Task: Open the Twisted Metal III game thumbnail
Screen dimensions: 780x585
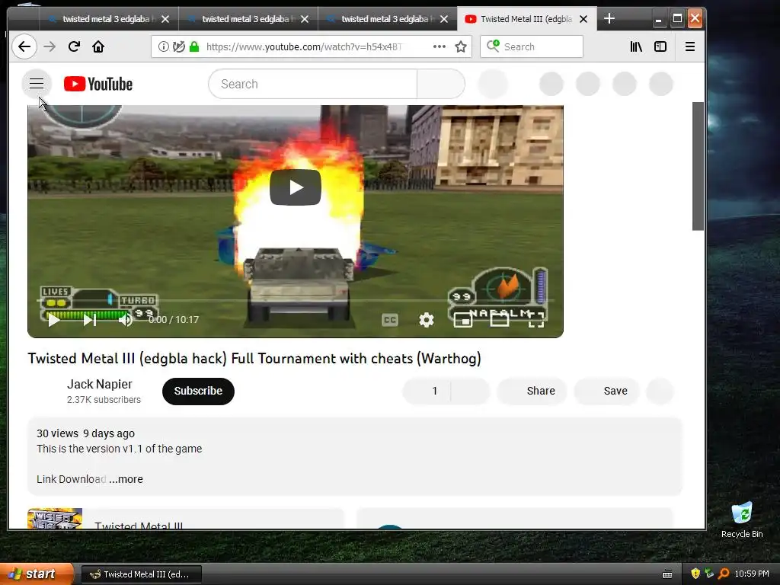Action: [x=55, y=518]
